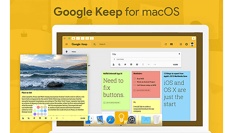
Task: Select the dark blue color swatch
Action: click(x=45, y=111)
